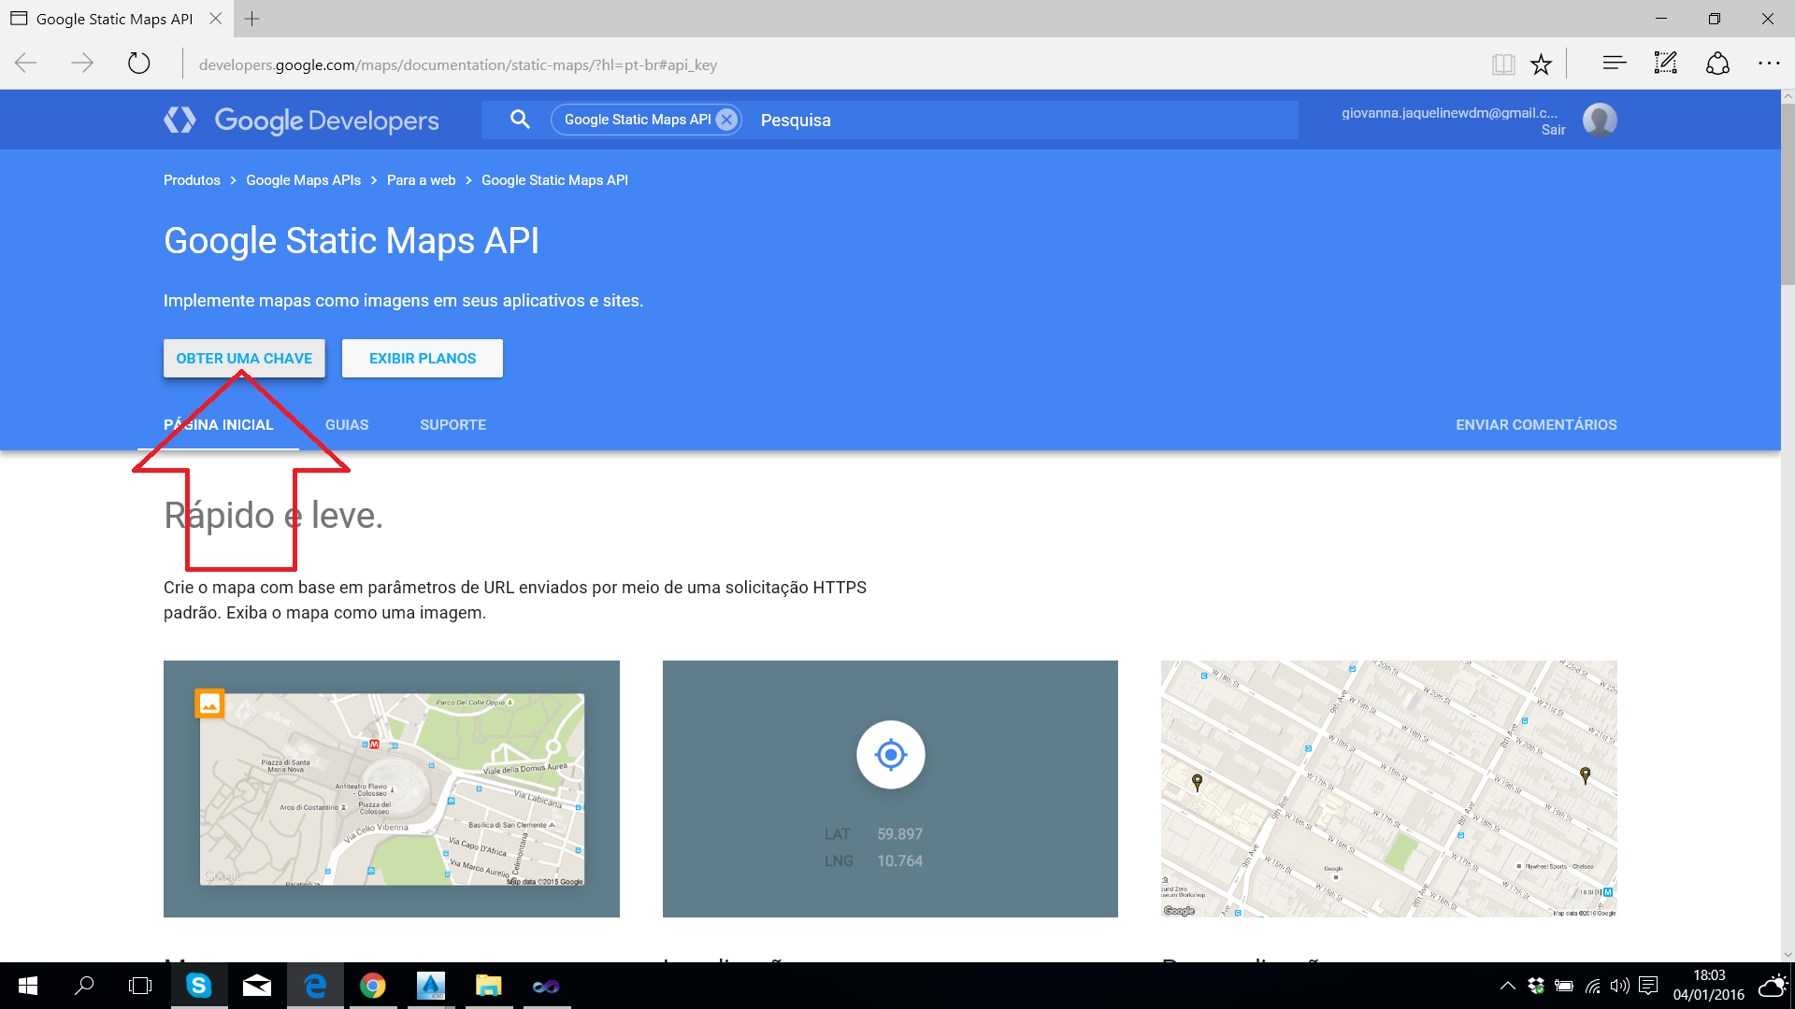Switch to the SUPORTE tab

click(452, 425)
